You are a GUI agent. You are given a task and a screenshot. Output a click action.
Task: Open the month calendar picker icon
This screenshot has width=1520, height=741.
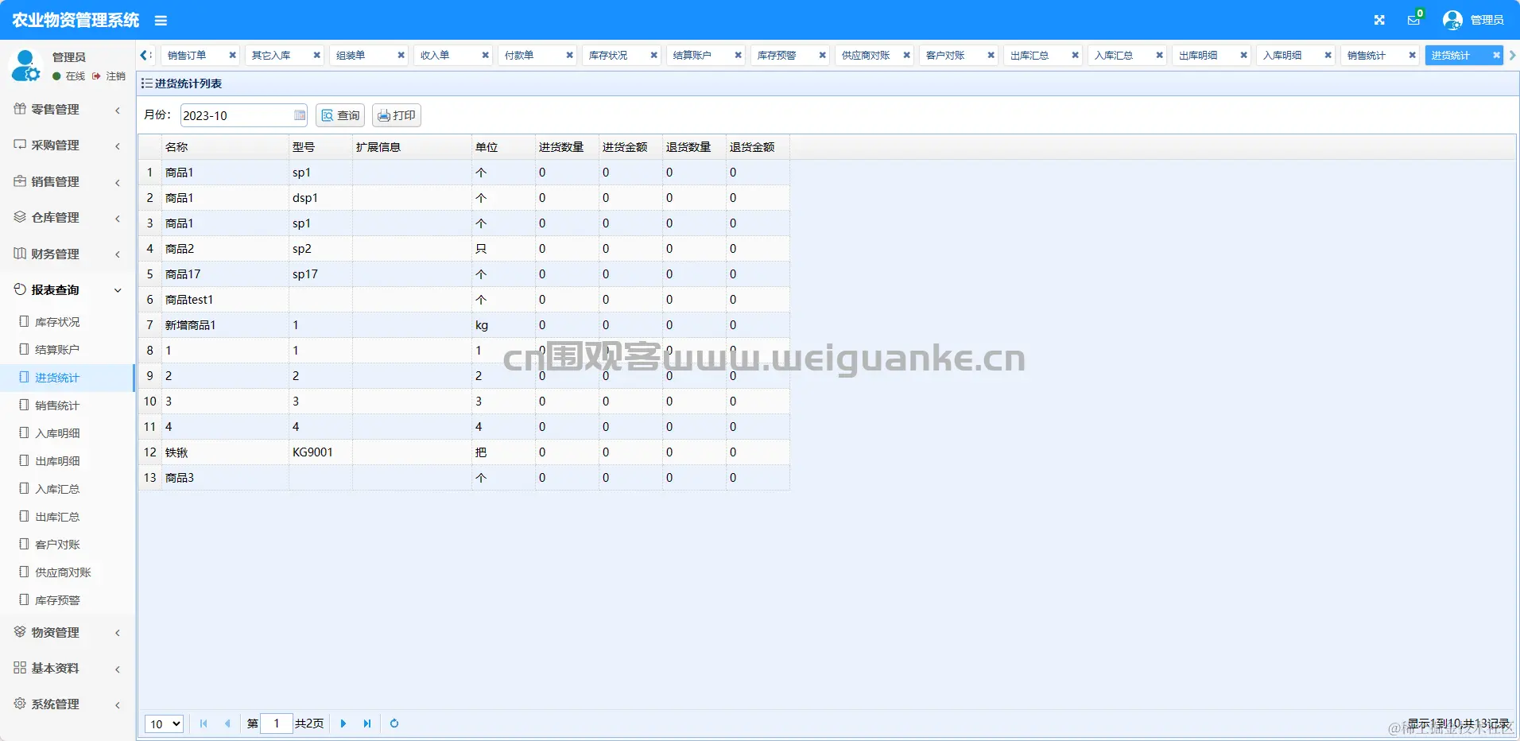click(x=300, y=115)
